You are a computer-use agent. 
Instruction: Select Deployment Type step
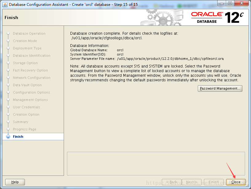click(x=27, y=48)
